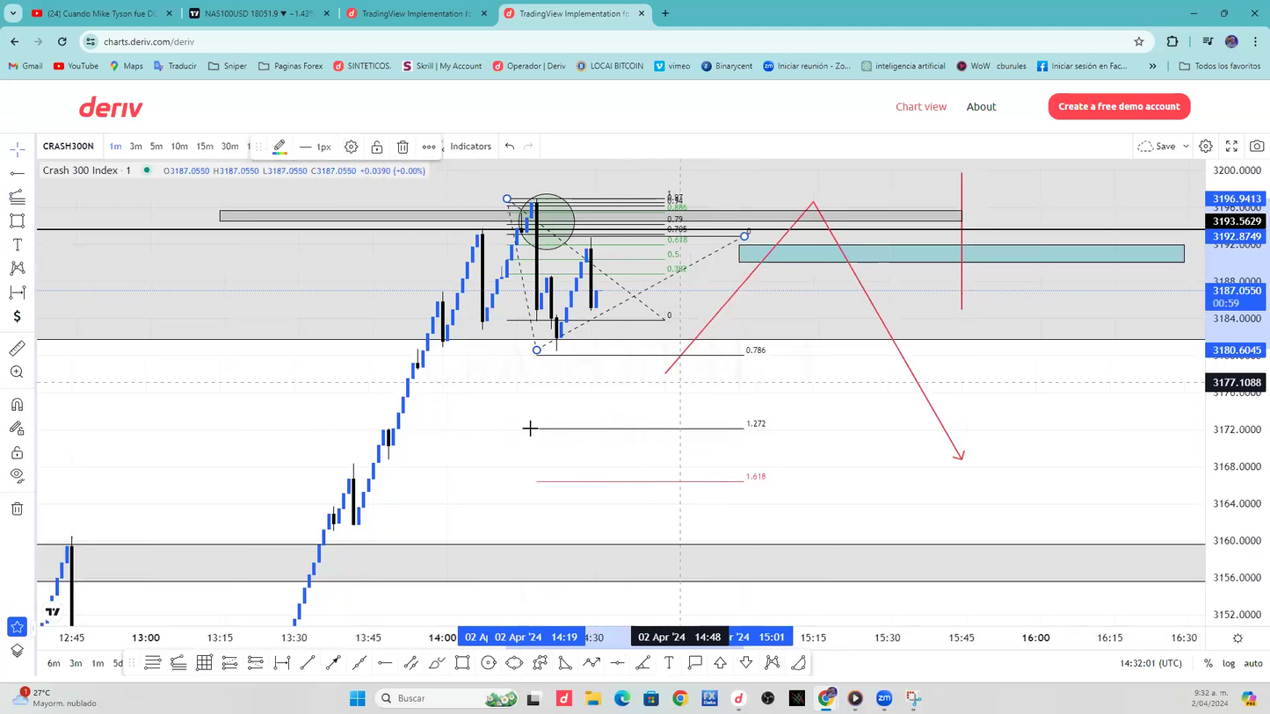Image resolution: width=1270 pixels, height=714 pixels.
Task: Enable logarithmic price scale
Action: [x=1229, y=663]
